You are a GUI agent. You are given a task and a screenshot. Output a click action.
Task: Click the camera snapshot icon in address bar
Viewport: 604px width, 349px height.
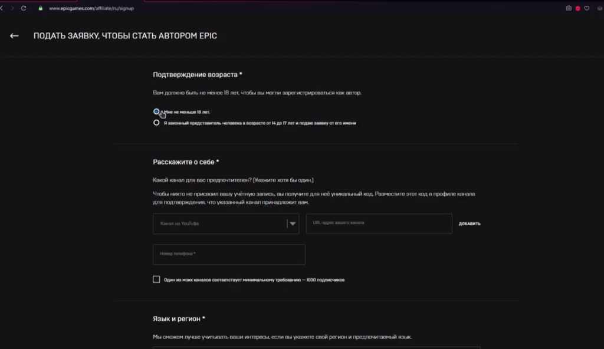569,8
